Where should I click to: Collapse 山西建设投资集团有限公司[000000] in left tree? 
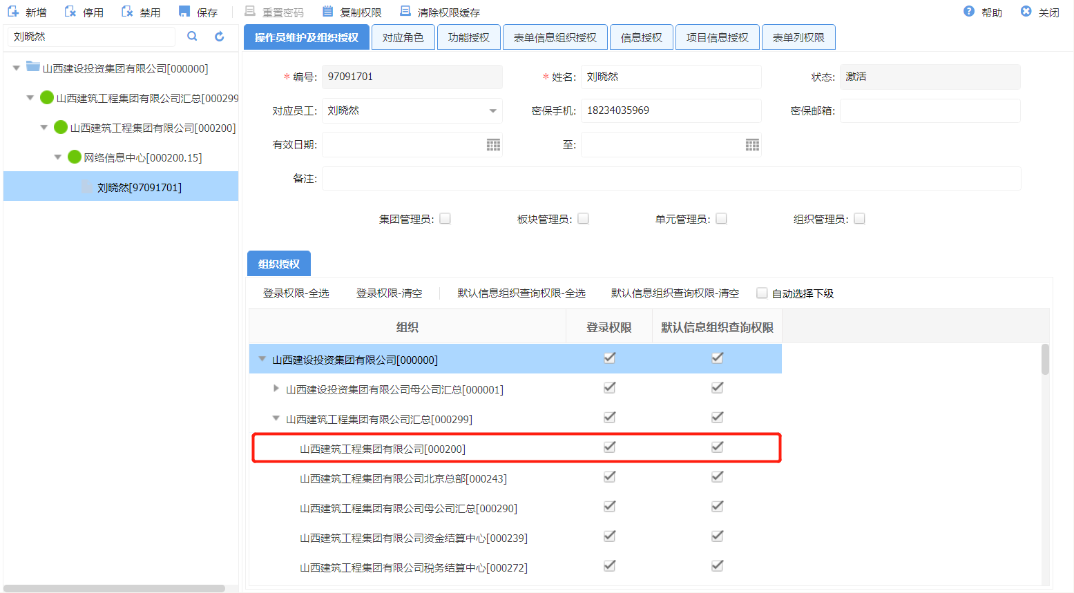17,68
